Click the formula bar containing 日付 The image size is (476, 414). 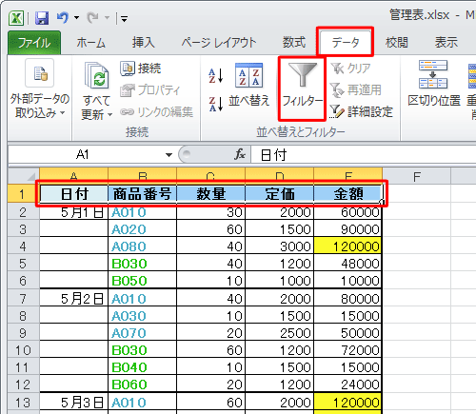point(364,155)
